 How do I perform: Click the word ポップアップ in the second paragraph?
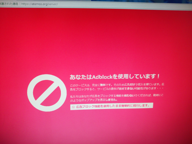87,100
